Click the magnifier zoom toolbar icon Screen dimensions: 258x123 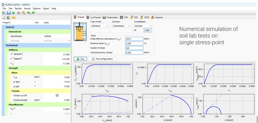click(x=24, y=13)
